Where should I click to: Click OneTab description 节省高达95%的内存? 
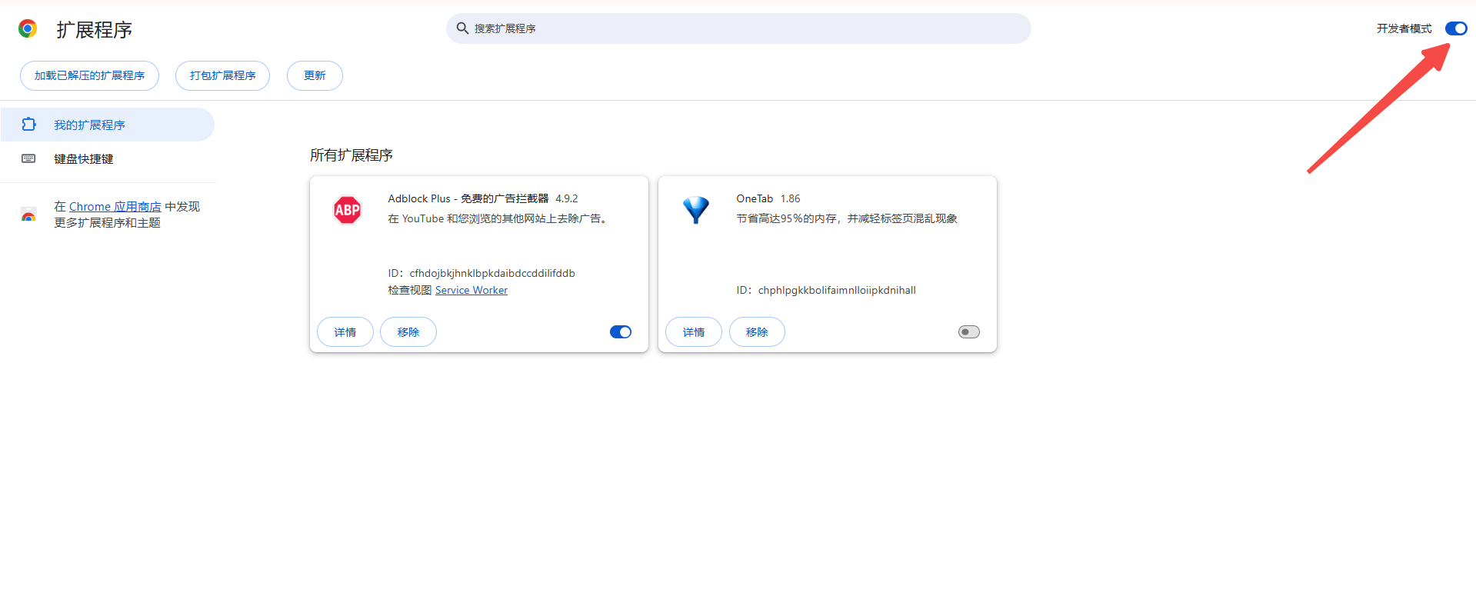847,218
